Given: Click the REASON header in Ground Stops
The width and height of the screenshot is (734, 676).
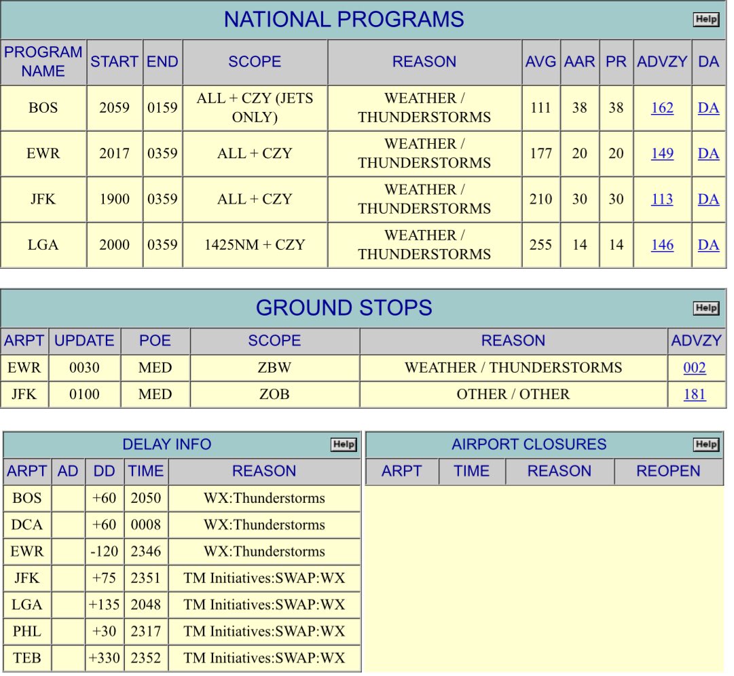Looking at the screenshot, I should (x=513, y=341).
